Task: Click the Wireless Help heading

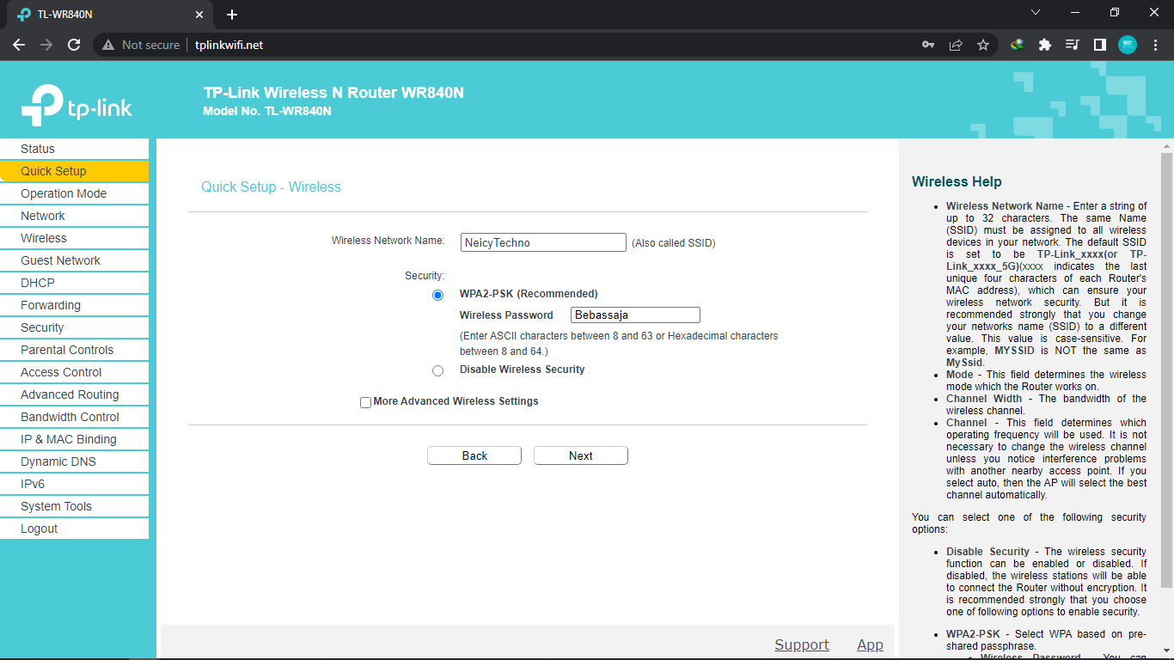Action: coord(957,182)
